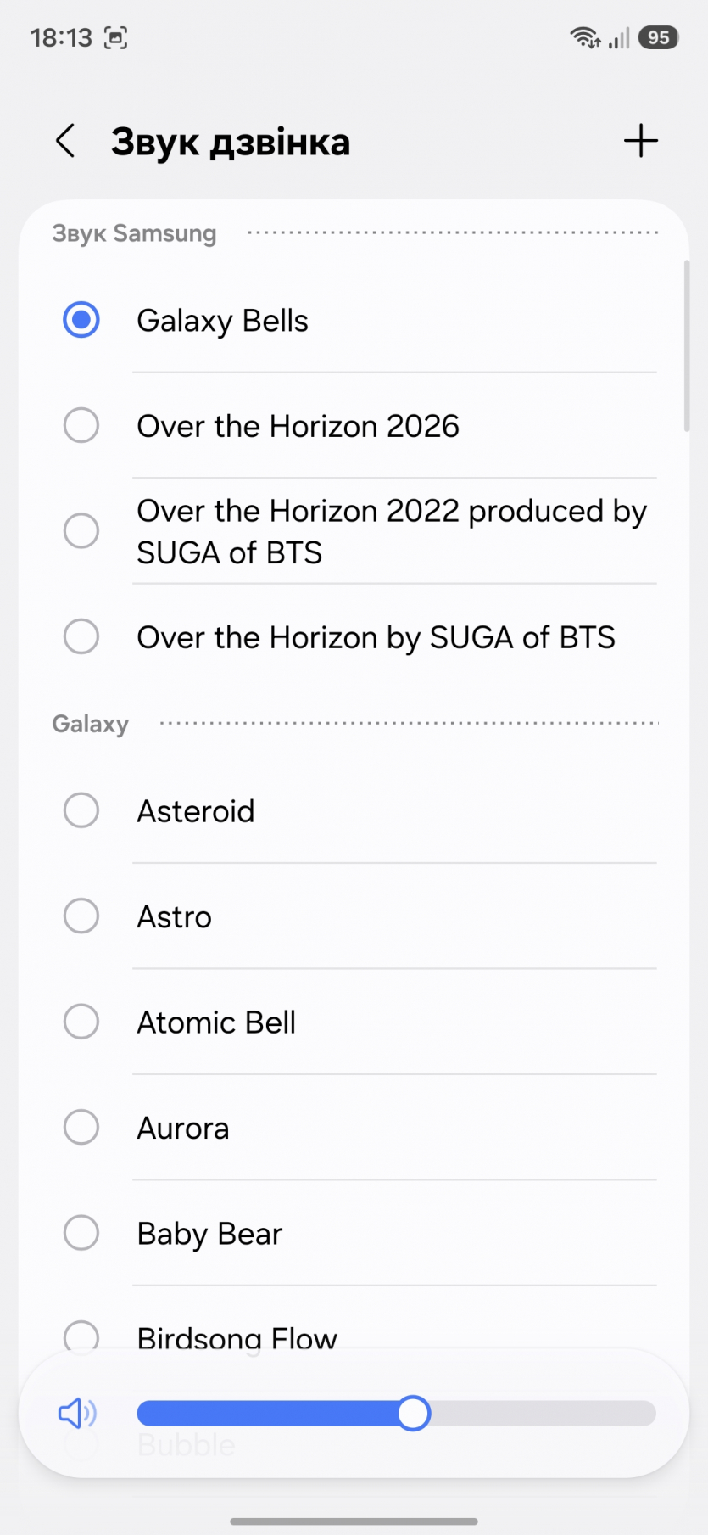Tap the speaker volume icon

(x=76, y=1413)
